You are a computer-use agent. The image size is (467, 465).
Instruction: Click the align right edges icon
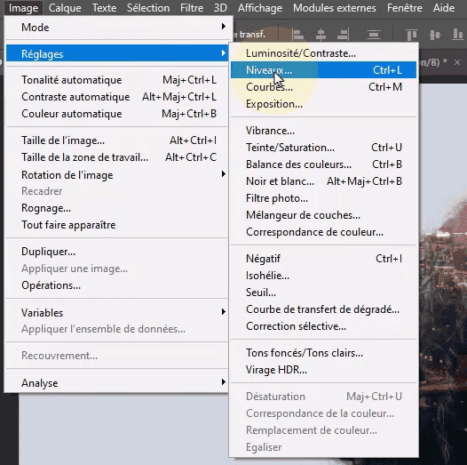pos(343,35)
